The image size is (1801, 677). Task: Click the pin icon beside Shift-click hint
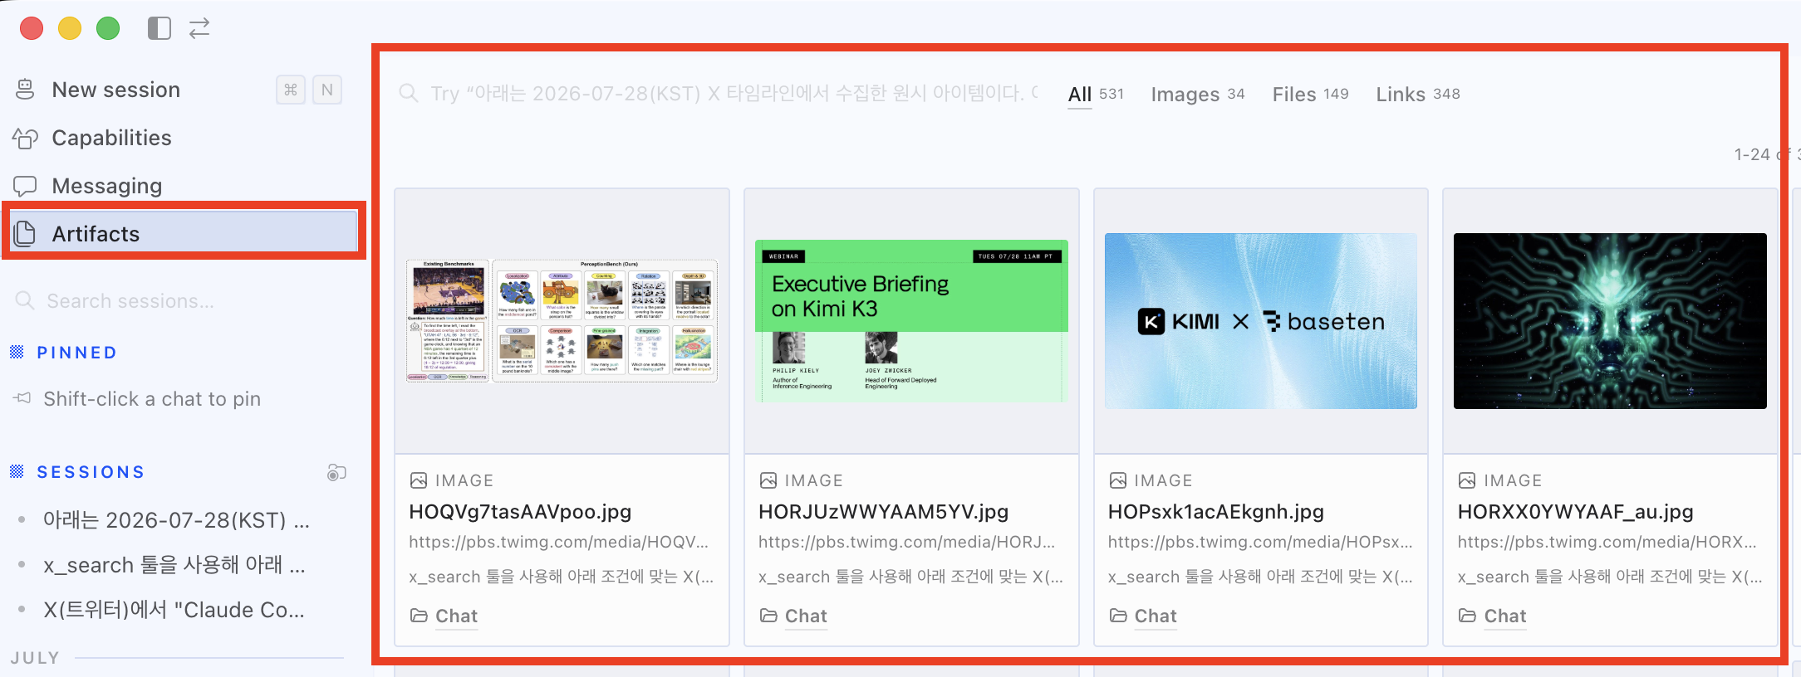pyautogui.click(x=22, y=399)
